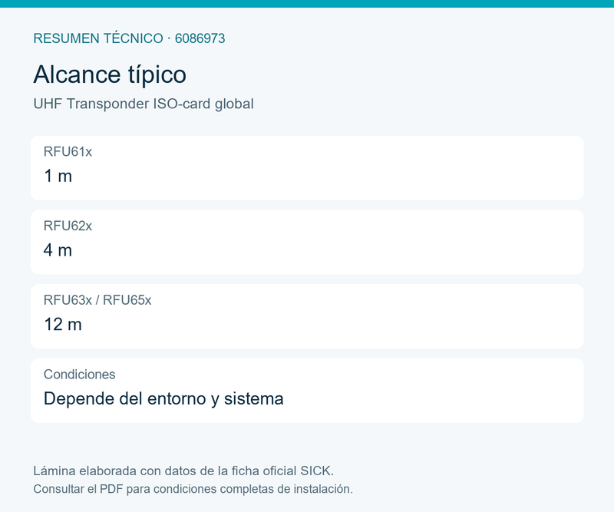Open the RFU61x card
The width and height of the screenshot is (614, 512).
(x=307, y=167)
